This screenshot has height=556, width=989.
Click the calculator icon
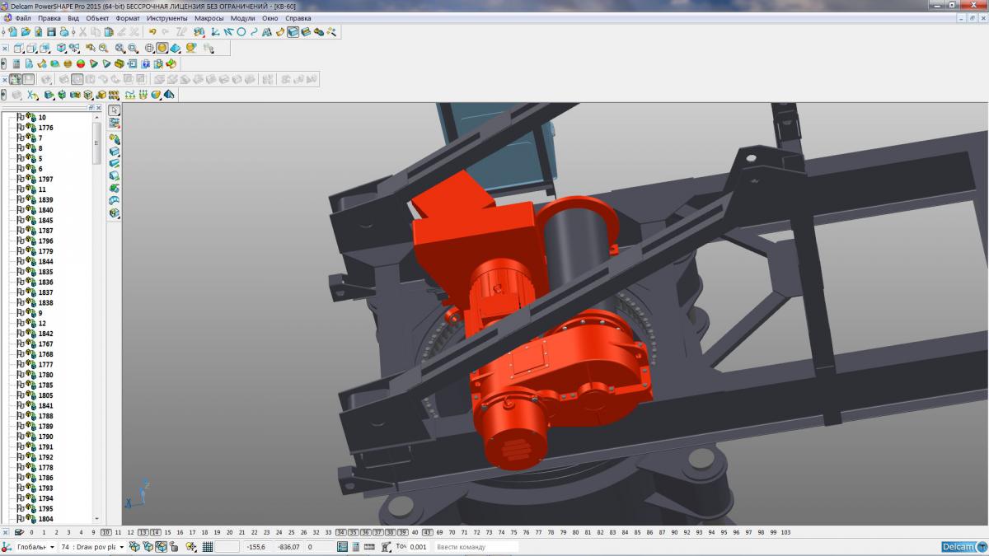coord(16,63)
